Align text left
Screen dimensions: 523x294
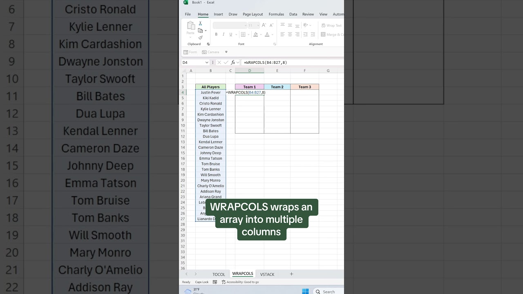pos(282,35)
